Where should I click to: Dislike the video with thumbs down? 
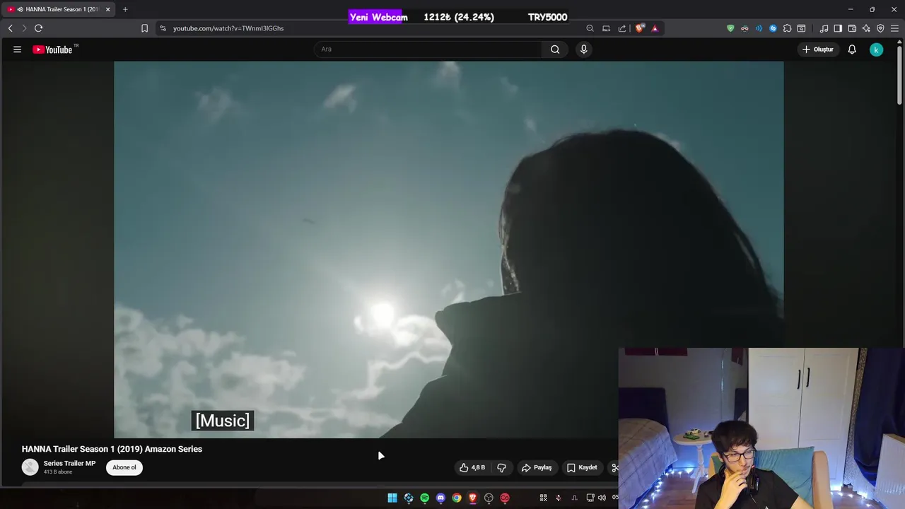[501, 467]
